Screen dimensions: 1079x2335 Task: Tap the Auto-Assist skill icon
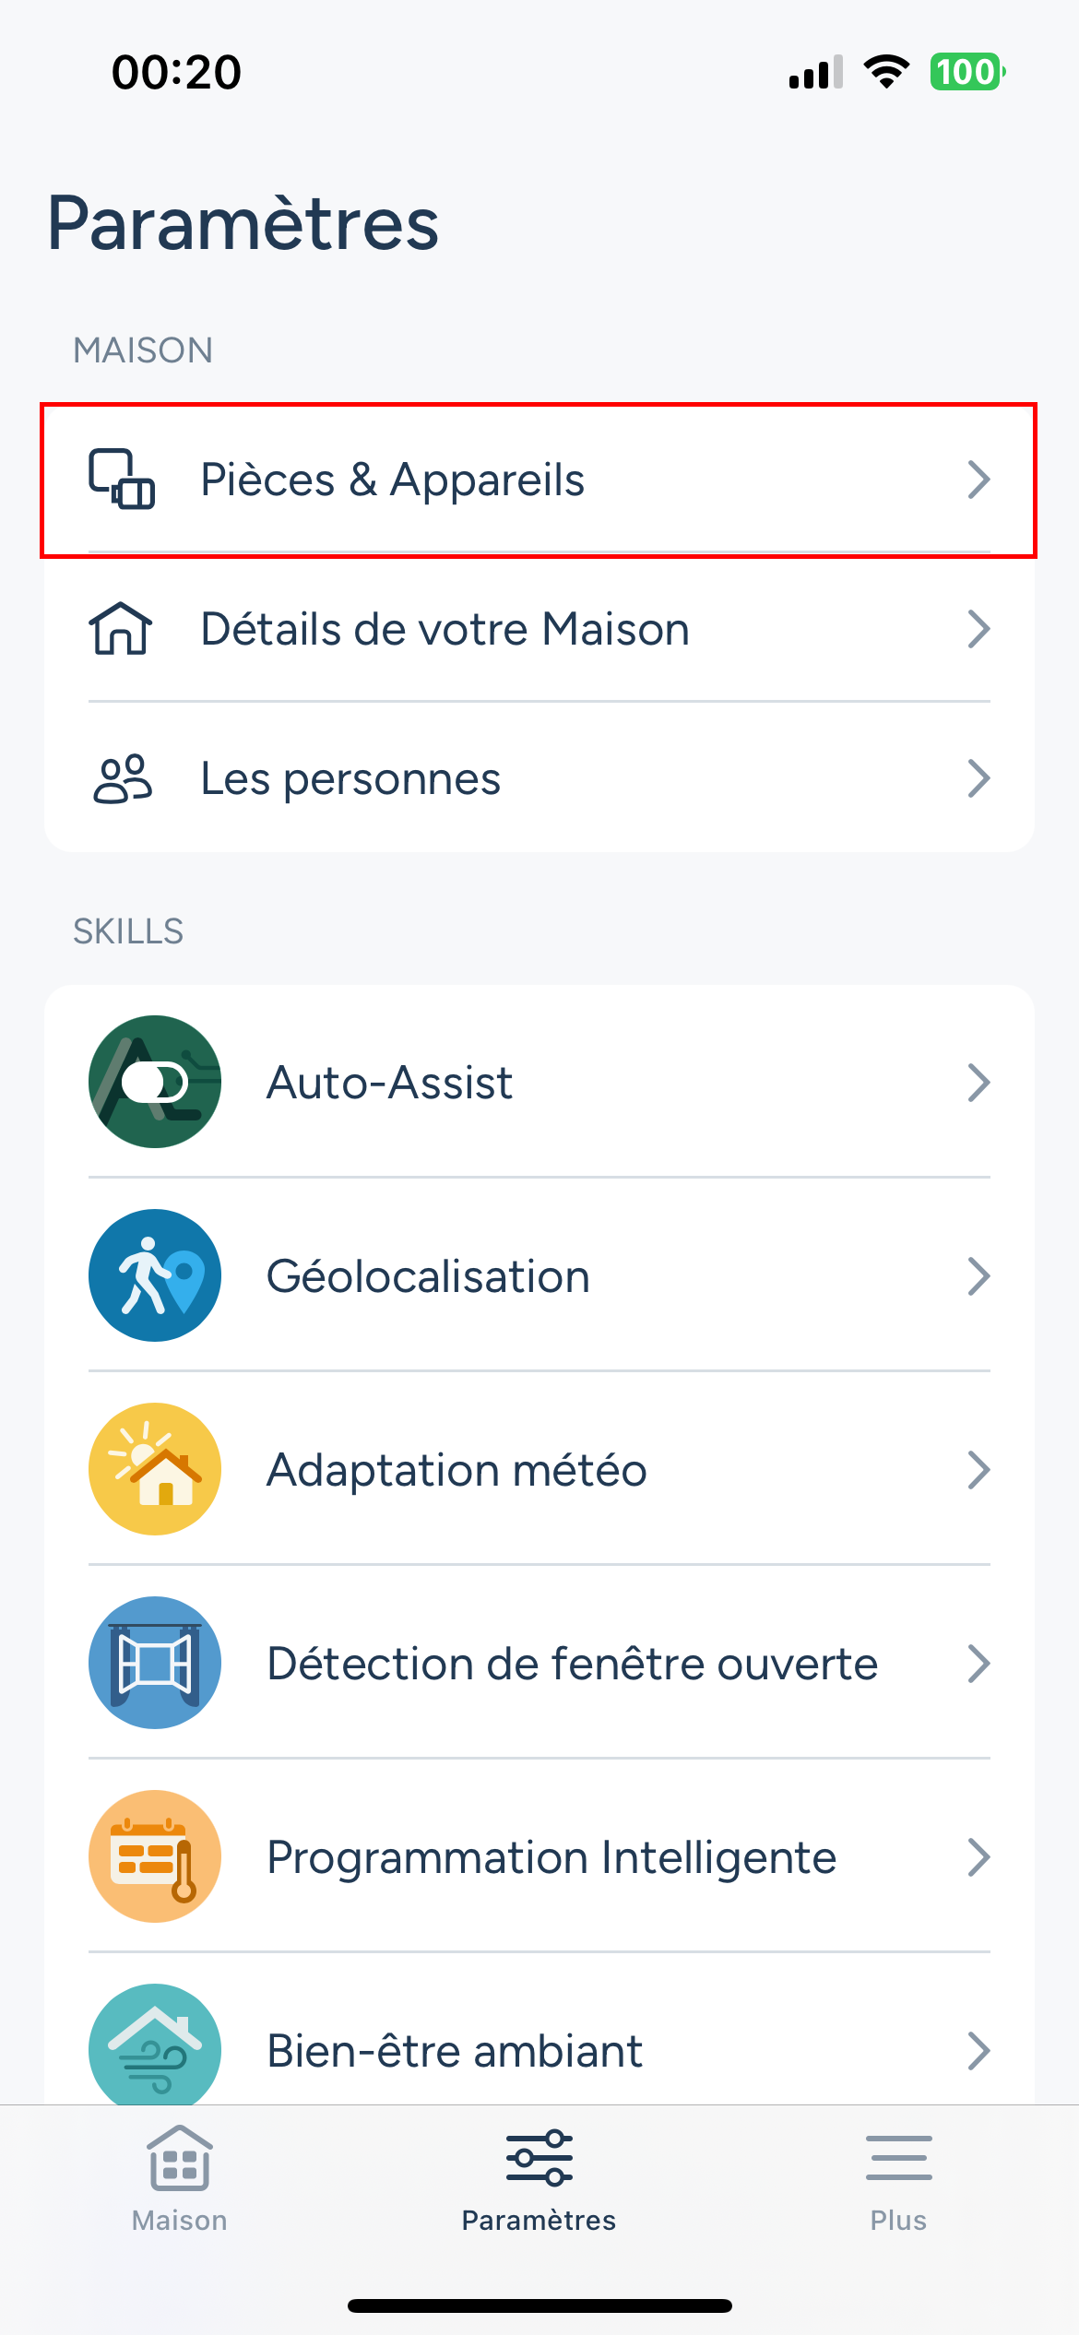click(x=155, y=1082)
